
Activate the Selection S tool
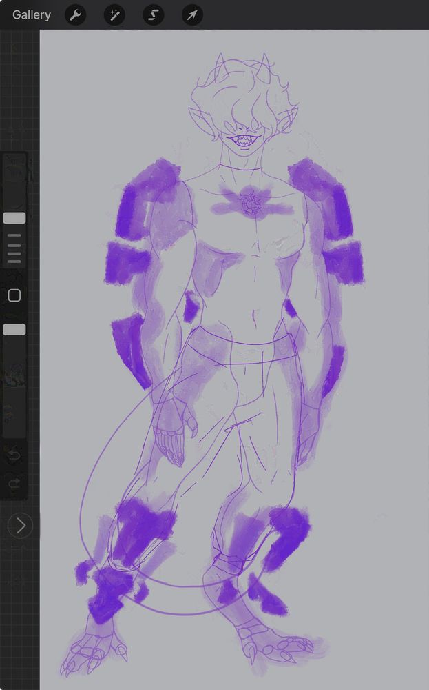point(154,15)
